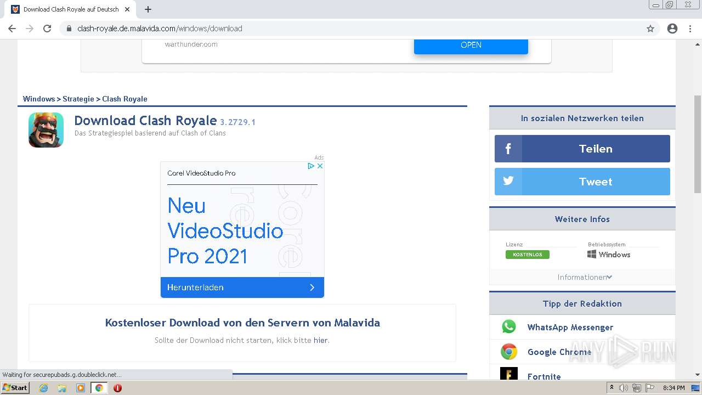Close the Corel ad with X icon
The width and height of the screenshot is (702, 395).
coord(320,166)
